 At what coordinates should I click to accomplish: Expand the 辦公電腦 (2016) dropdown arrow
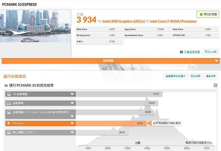pyautogui.click(x=72, y=132)
